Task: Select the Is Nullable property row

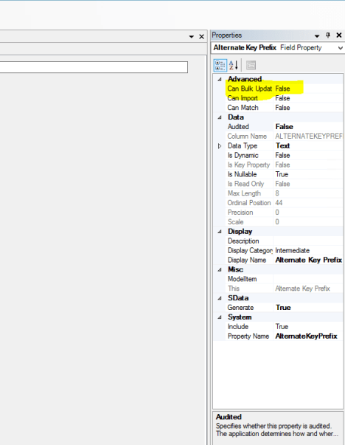Action: [x=285, y=174]
